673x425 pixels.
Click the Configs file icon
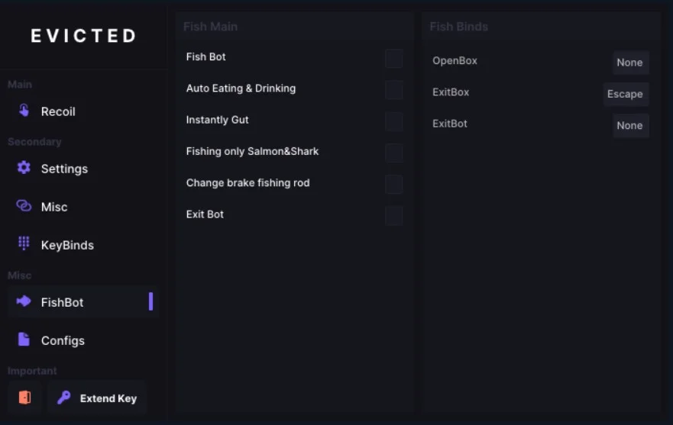24,340
